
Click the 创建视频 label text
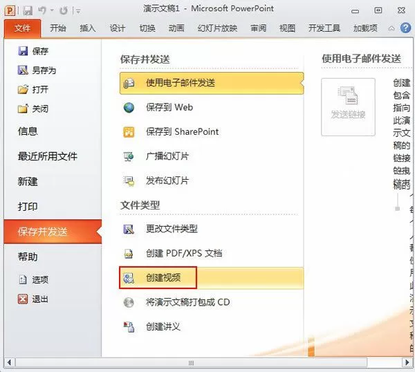click(163, 277)
